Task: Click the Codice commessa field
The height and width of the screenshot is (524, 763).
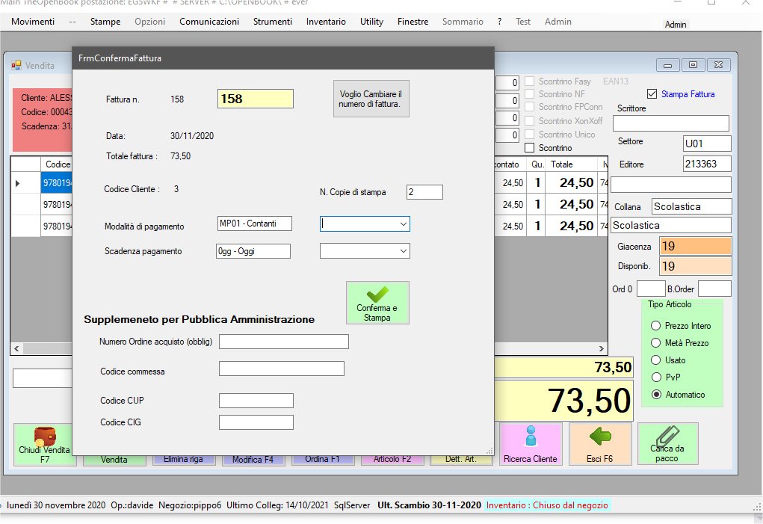Action: click(282, 369)
